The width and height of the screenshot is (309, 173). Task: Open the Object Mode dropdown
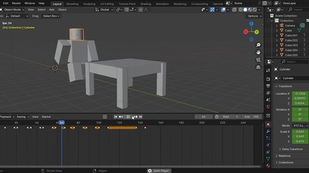coord(12,10)
